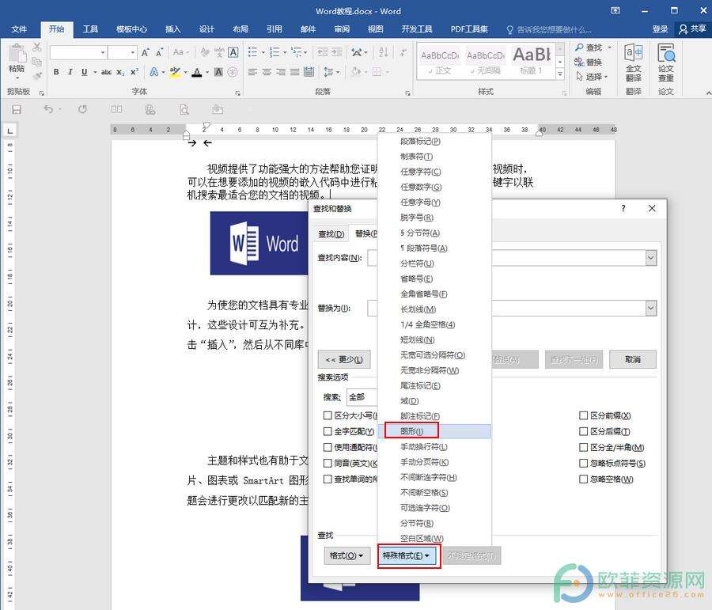Viewport: 712px width, 610px height.
Task: Expand the find-what field dropdown arrow
Action: coord(651,258)
